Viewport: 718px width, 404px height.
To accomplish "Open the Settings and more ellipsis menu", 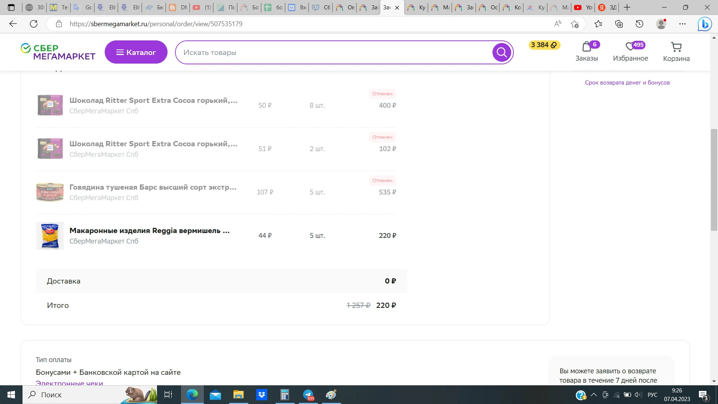I will (x=682, y=24).
